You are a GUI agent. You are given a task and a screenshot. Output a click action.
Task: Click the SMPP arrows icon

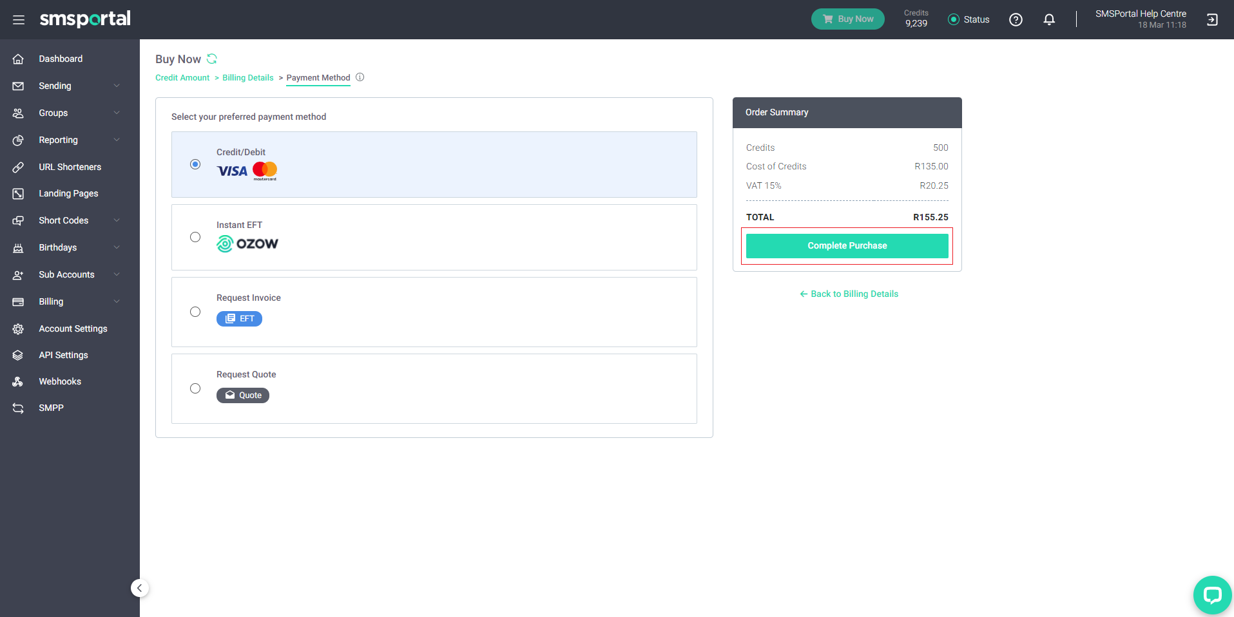tap(18, 408)
